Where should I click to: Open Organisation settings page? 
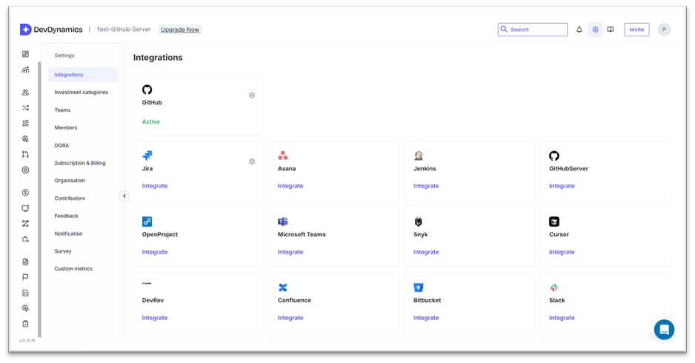[x=70, y=181]
